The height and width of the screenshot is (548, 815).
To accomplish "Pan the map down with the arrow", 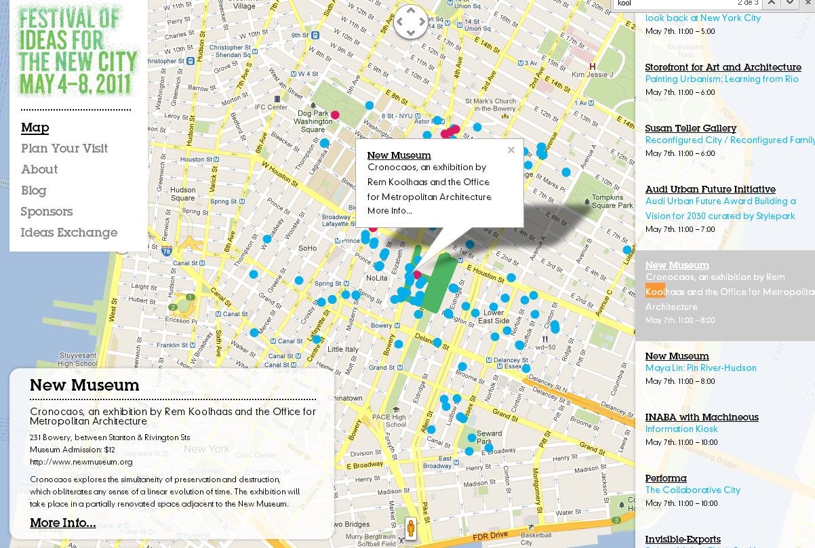I will 411,33.
